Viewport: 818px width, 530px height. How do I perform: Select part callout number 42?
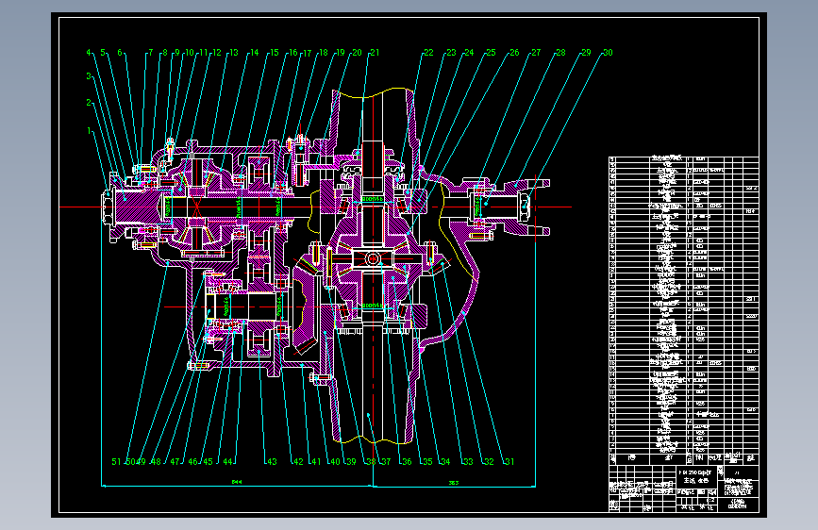[298, 462]
